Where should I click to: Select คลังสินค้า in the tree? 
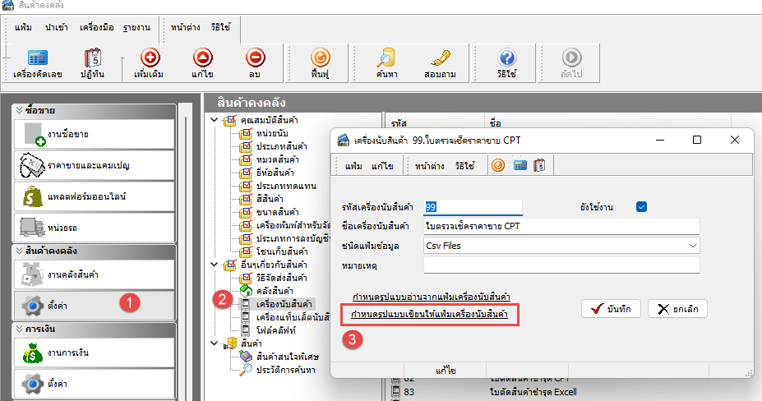(275, 291)
